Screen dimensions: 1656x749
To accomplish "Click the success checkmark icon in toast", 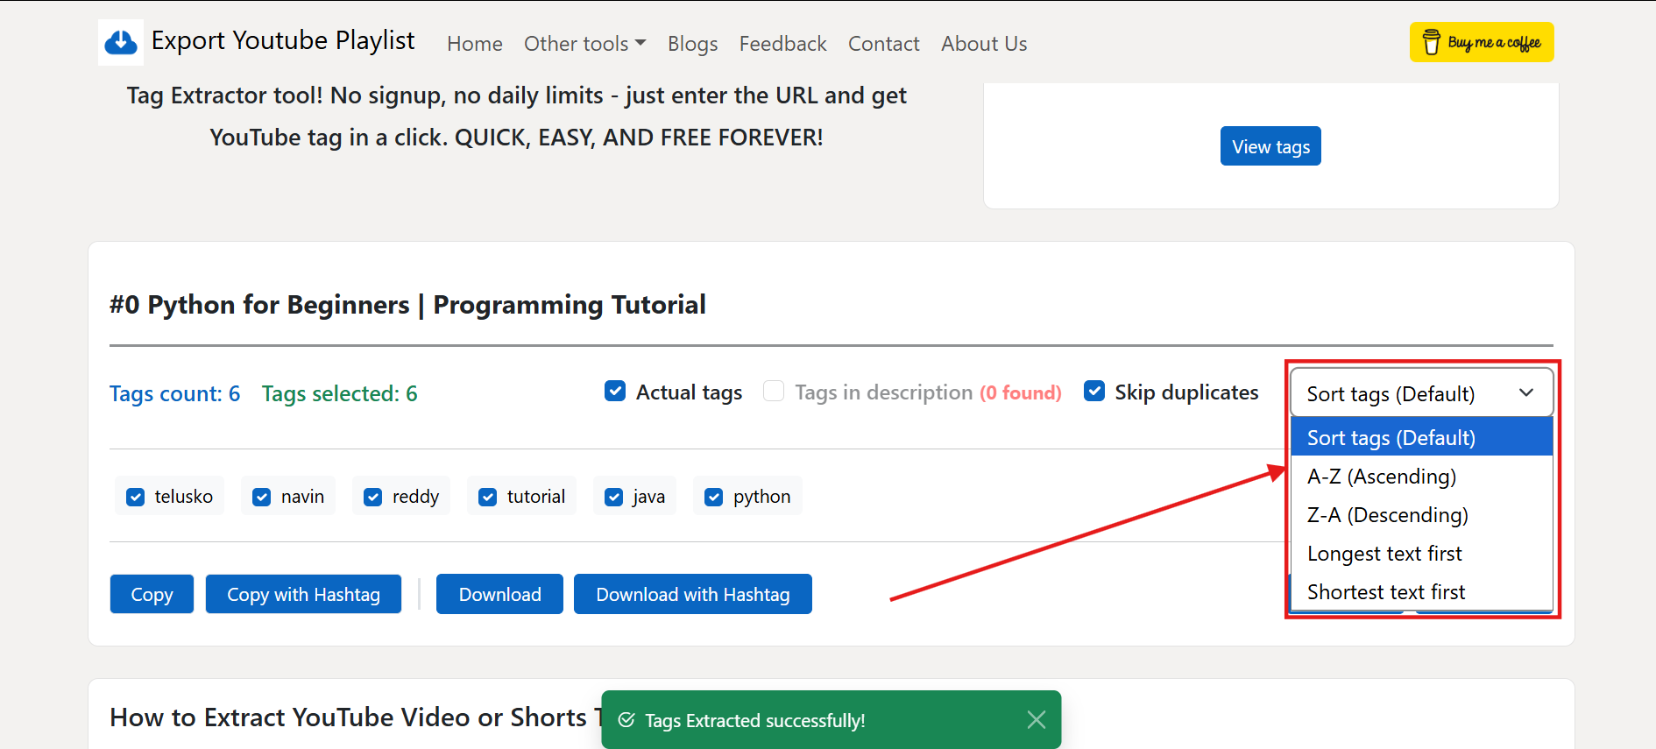I will [x=626, y=720].
